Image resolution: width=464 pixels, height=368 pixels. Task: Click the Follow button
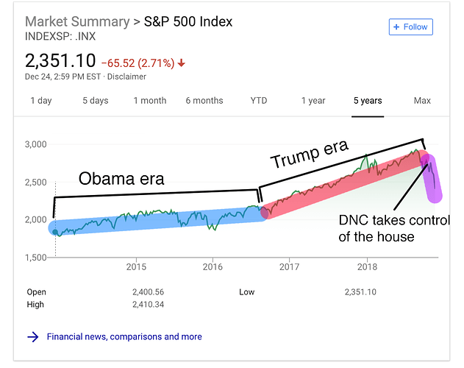[411, 27]
